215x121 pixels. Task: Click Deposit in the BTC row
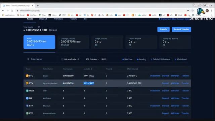click(165, 76)
